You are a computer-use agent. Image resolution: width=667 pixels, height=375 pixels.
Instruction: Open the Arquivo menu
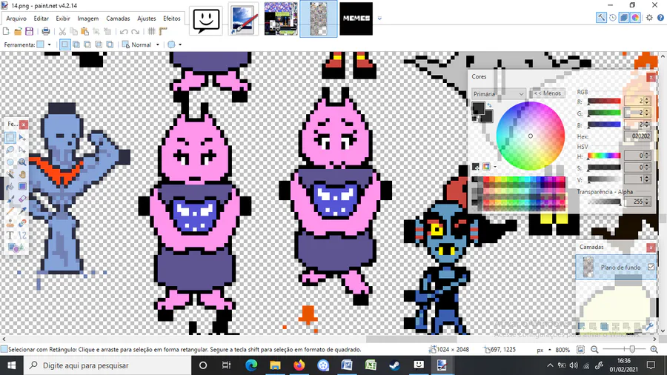[x=16, y=19]
